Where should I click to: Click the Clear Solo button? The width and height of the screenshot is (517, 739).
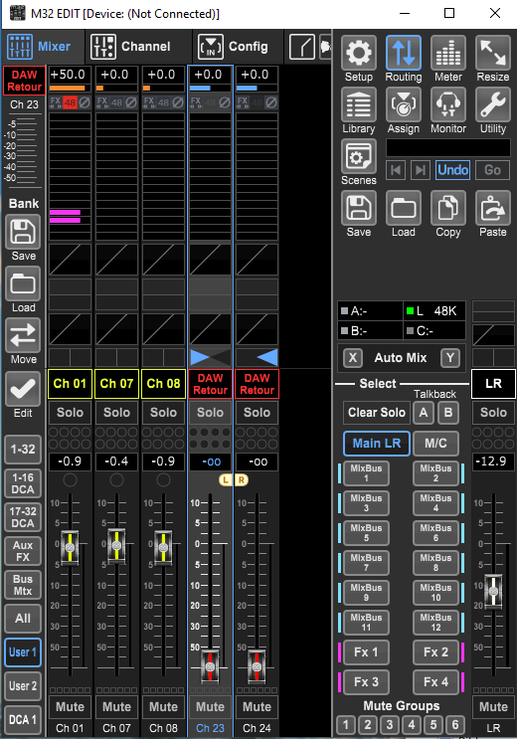376,413
